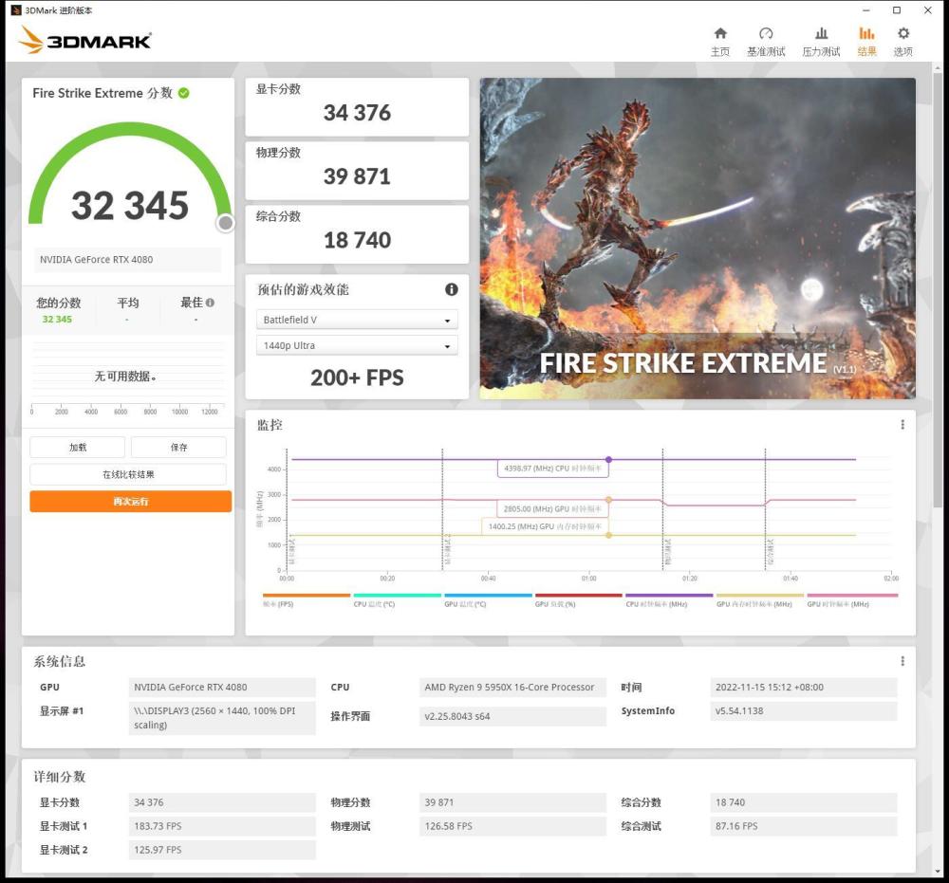The height and width of the screenshot is (883, 949).
Task: Click the GPU memory clock 1400.25 data point
Action: (609, 535)
